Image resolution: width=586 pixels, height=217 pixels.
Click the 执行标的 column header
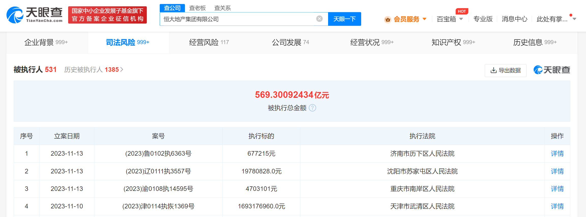pos(261,136)
